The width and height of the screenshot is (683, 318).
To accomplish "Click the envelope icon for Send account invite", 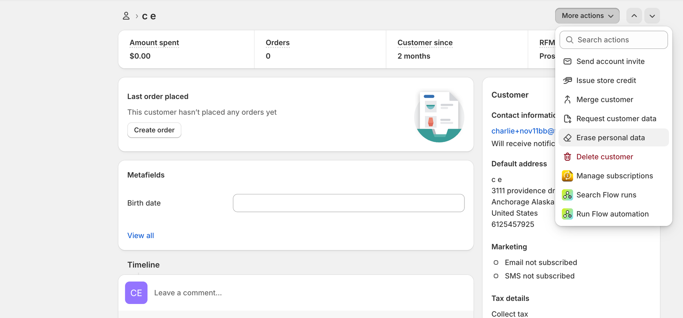I will click(x=567, y=61).
